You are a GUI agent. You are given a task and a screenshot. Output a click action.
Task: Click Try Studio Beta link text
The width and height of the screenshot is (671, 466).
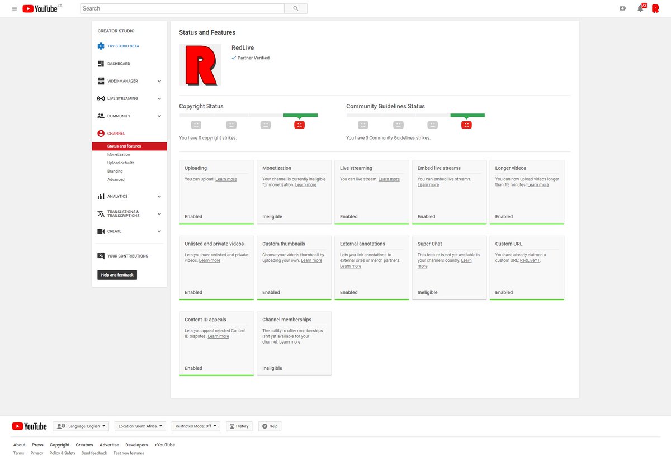[x=123, y=46]
